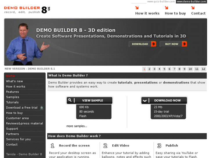Go to www.quiz-builder.com link
The height and width of the screenshot is (158, 211).
(x=161, y=1)
